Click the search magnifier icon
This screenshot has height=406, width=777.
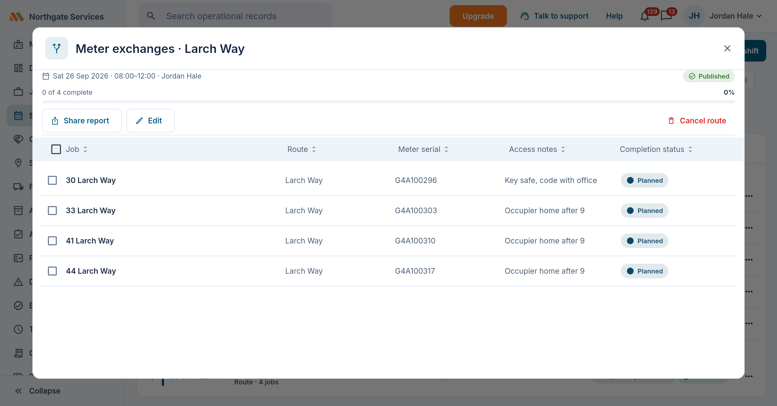click(x=151, y=16)
